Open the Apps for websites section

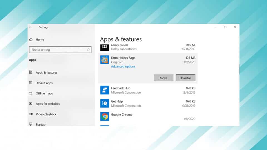[48, 104]
